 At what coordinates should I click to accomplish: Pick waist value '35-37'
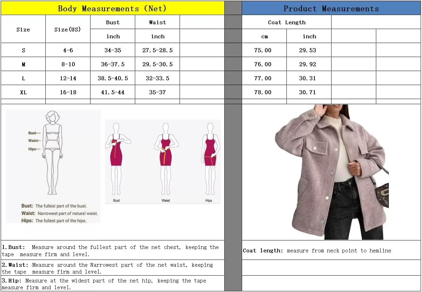tap(157, 92)
